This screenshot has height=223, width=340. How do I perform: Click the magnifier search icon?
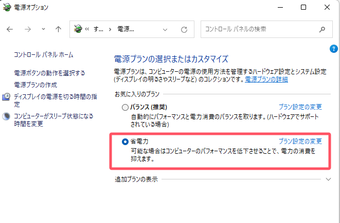(x=322, y=29)
